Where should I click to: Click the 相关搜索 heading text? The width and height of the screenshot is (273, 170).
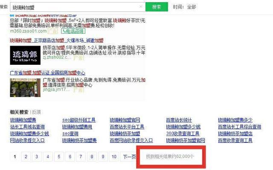(x=19, y=112)
